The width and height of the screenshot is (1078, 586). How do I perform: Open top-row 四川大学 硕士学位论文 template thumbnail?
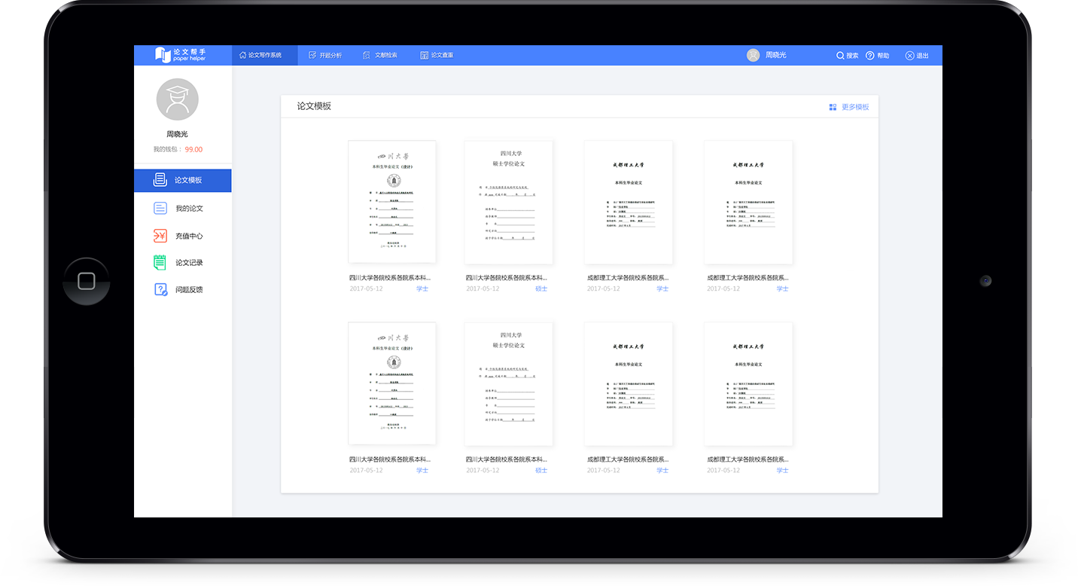[508, 202]
